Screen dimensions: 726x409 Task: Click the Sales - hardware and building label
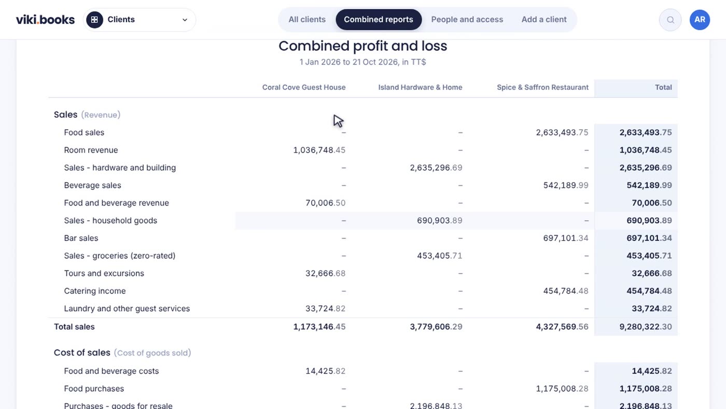tap(120, 168)
